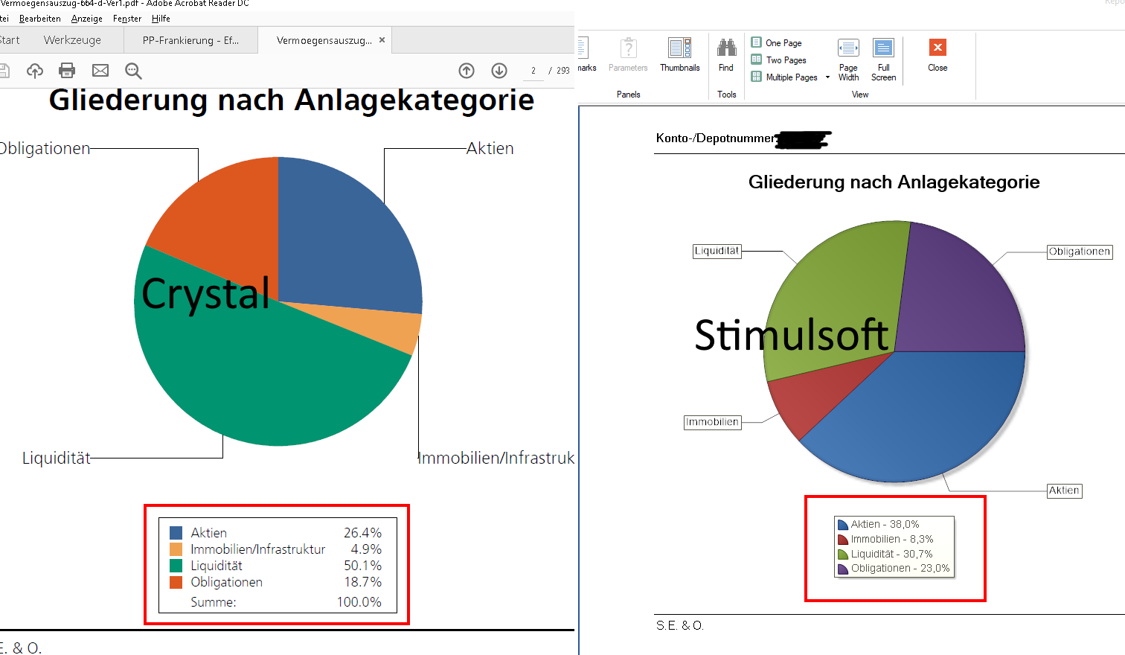Viewport: 1125px width, 655px height.
Task: Click the Immobilien/Infrastruktur legend row text
Action: point(258,549)
